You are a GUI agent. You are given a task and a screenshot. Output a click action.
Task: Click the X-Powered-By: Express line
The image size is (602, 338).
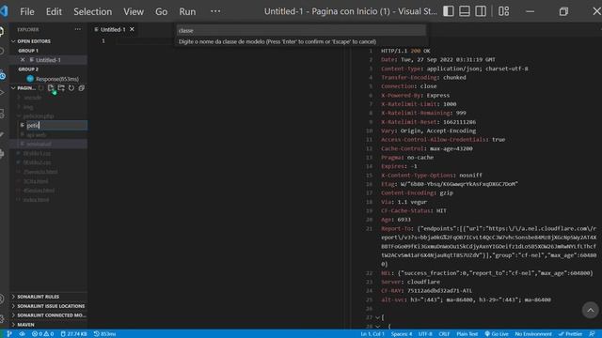pyautogui.click(x=415, y=95)
